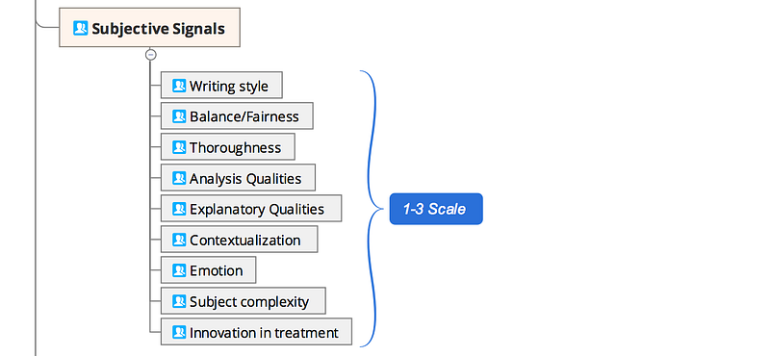Click the people icon on Balance/Fairness
Viewport: 770px width, 356px height.
point(179,116)
